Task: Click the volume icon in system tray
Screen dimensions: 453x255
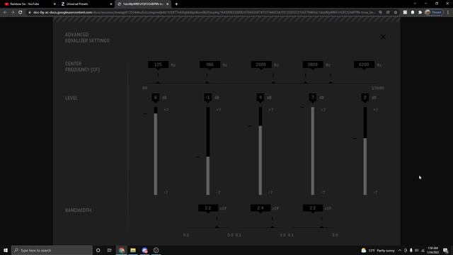Action: click(417, 250)
